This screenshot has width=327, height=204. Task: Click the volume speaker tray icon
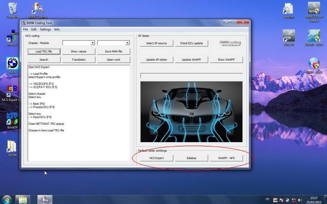[300, 200]
